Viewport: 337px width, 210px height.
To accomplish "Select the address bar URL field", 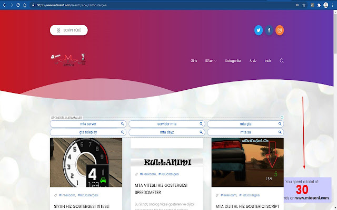I will [x=163, y=5].
